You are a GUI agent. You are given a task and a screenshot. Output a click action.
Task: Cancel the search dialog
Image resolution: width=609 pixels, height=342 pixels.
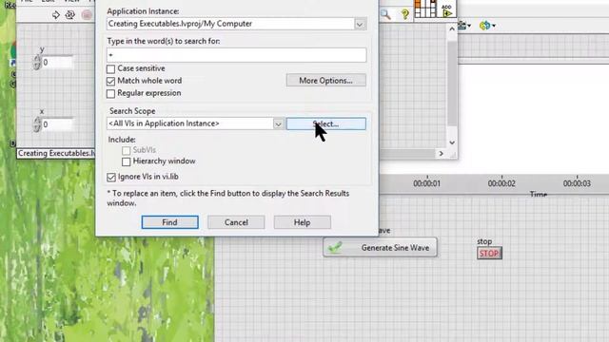(x=236, y=222)
